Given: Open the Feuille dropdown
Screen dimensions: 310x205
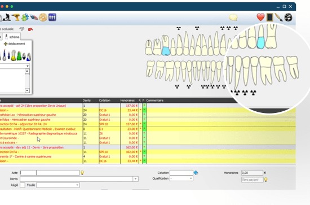Looking at the screenshot, I should (58, 185).
